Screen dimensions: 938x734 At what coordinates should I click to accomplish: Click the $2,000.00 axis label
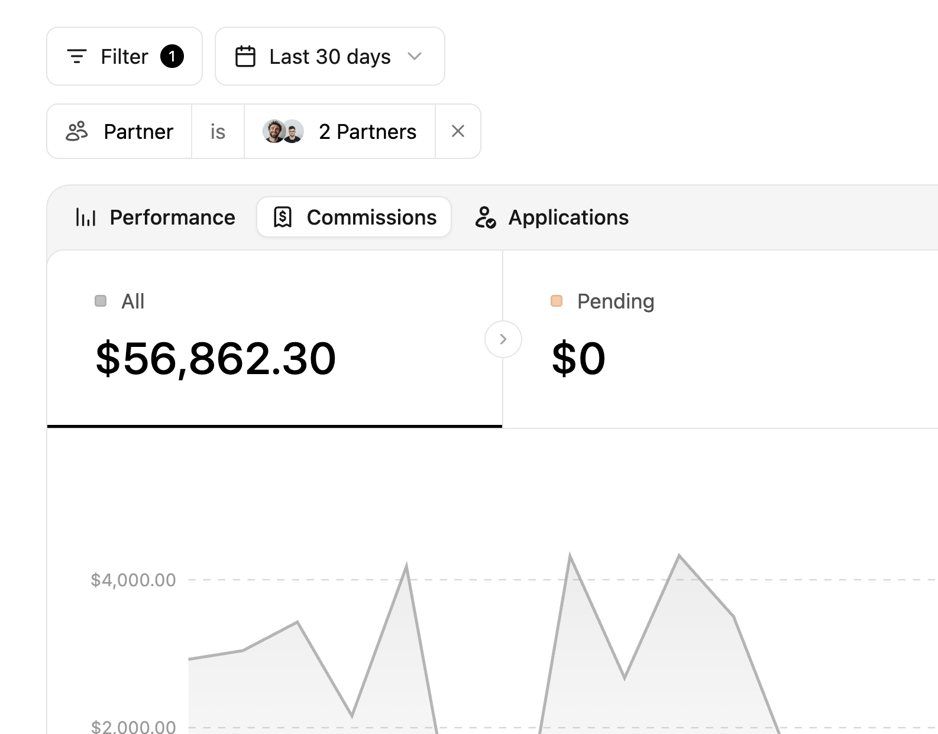pos(133,726)
